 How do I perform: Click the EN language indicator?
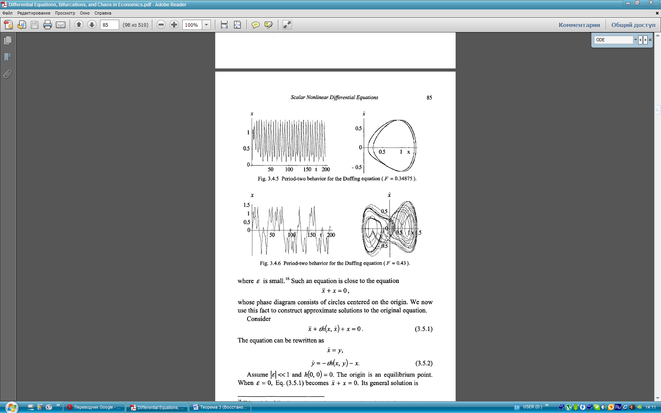tap(517, 407)
